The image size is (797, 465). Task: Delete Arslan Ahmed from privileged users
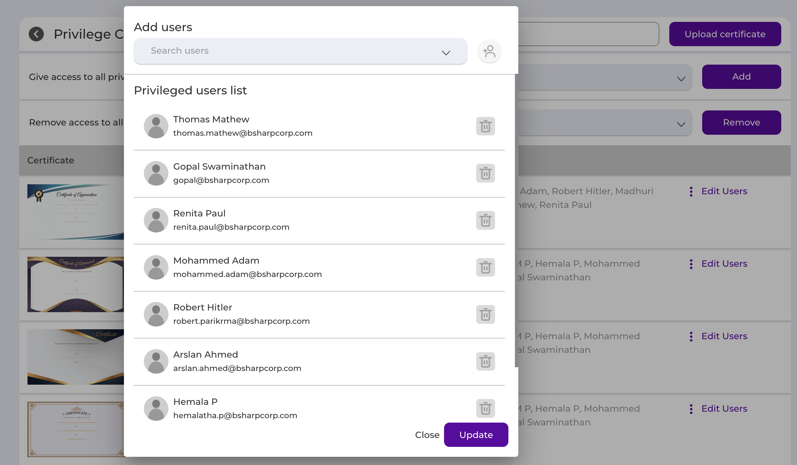tap(485, 361)
